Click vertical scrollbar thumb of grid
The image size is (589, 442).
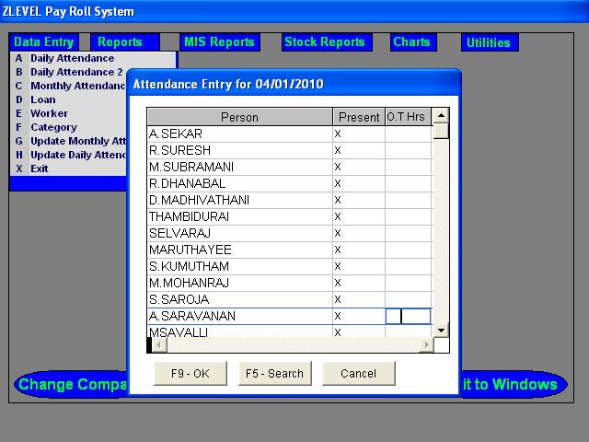click(441, 131)
